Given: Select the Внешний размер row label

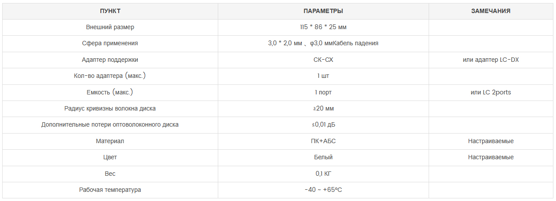Looking at the screenshot, I should click(x=110, y=27).
